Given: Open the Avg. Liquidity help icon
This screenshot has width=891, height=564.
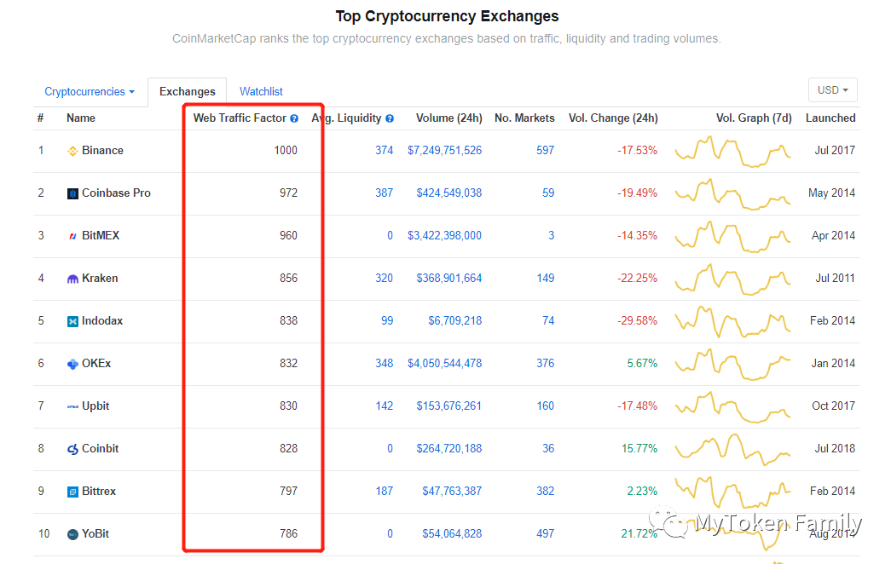Looking at the screenshot, I should (390, 118).
